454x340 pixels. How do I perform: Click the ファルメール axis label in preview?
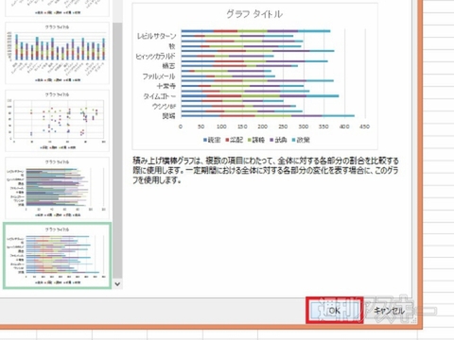point(159,76)
